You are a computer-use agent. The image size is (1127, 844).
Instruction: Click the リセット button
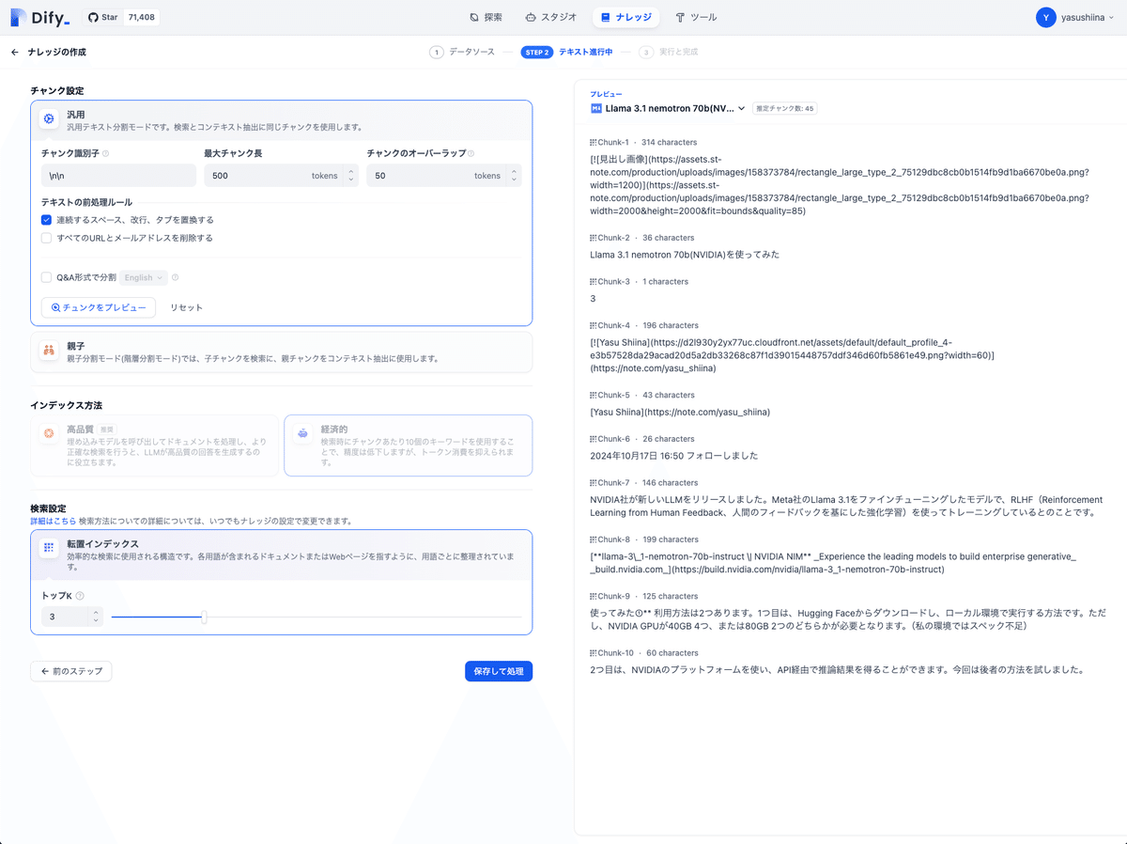click(x=186, y=307)
